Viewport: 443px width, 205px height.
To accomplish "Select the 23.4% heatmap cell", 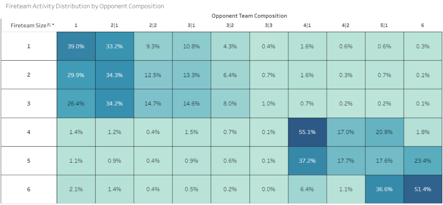I will (x=423, y=161).
